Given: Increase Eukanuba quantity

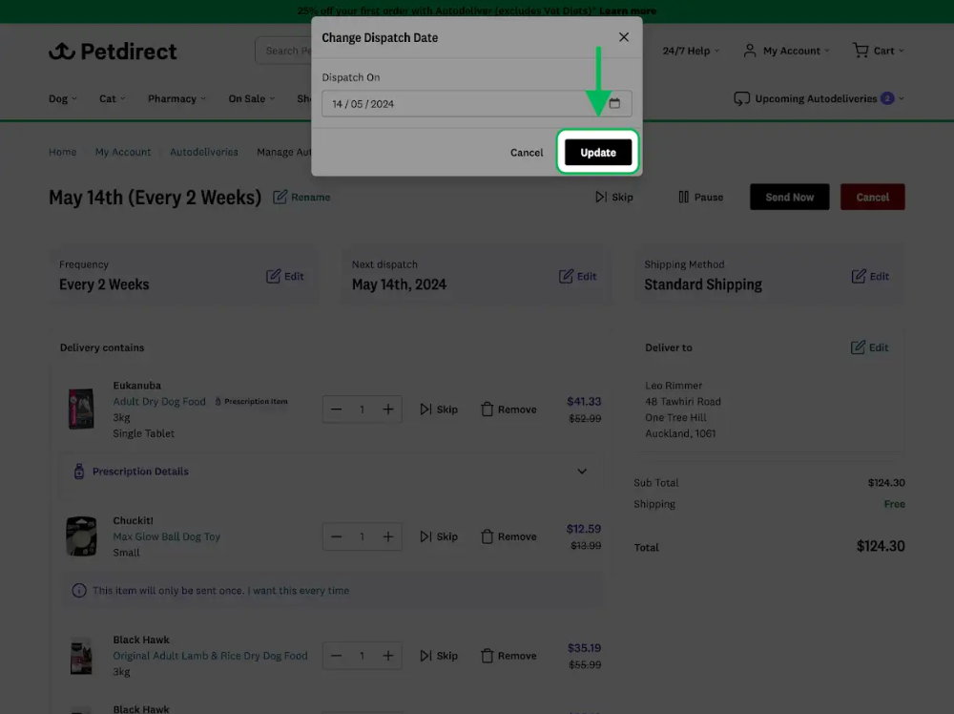Looking at the screenshot, I should coord(388,409).
